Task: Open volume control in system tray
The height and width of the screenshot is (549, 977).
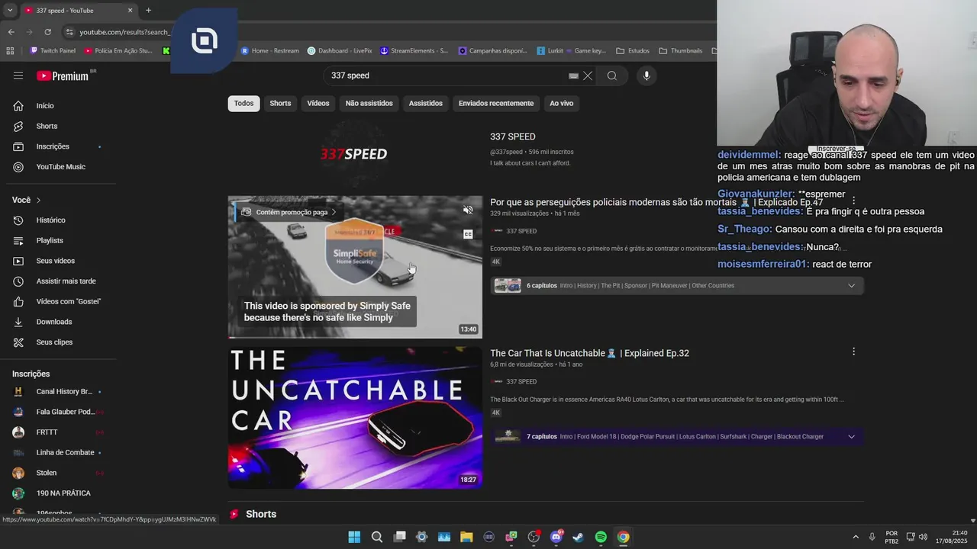Action: 923,537
